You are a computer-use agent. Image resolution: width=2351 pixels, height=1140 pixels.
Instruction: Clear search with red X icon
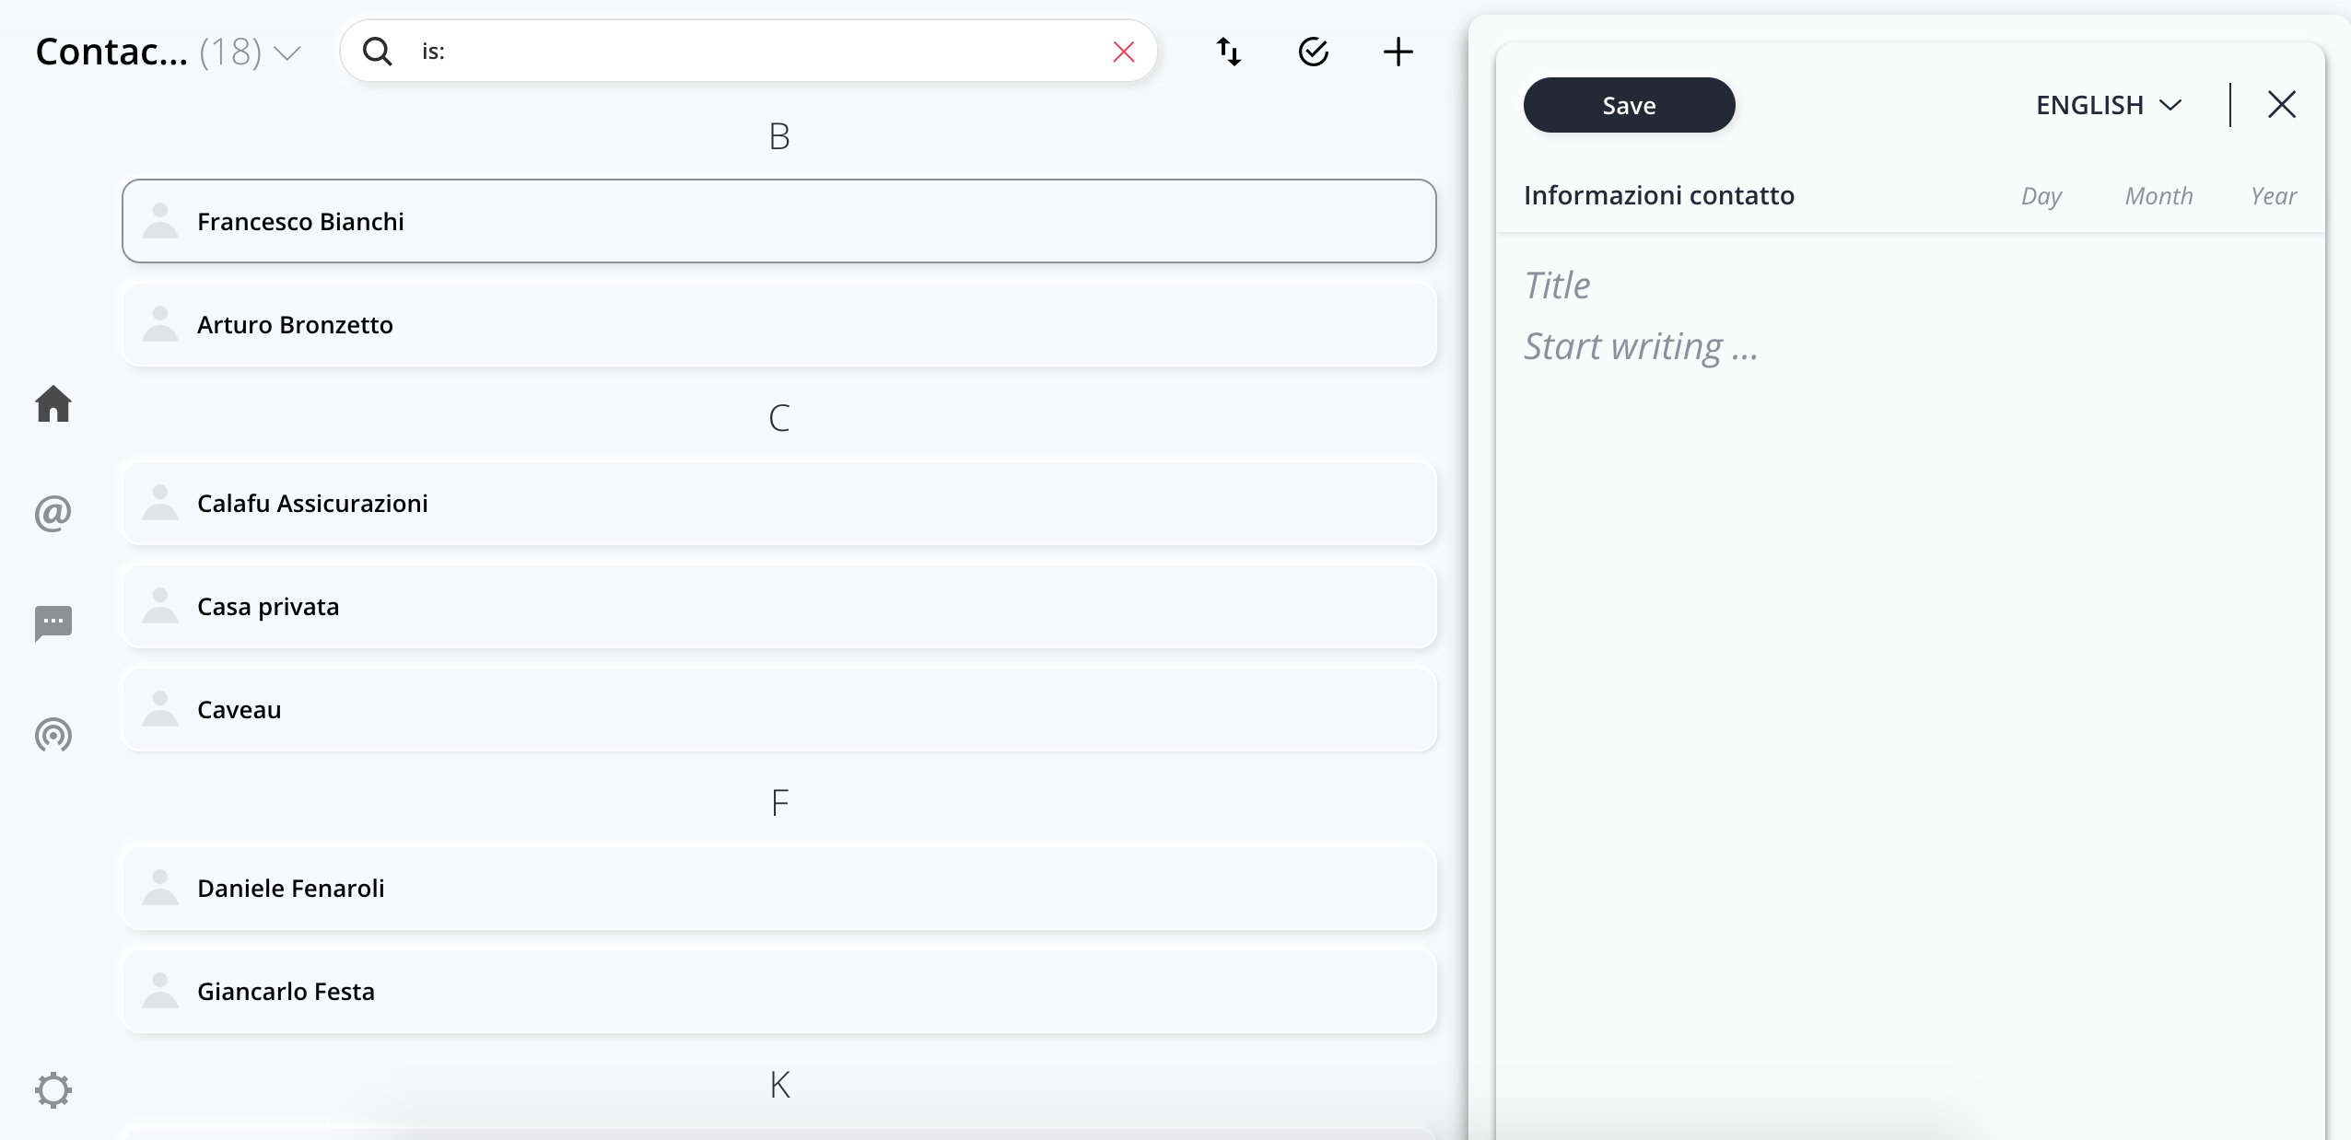click(1124, 52)
